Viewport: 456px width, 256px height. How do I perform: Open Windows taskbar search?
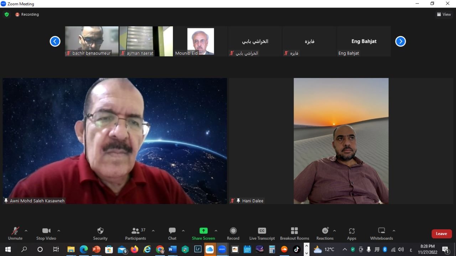(x=24, y=250)
